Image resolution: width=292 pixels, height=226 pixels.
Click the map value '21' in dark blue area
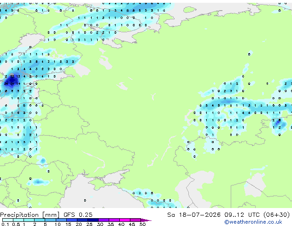coord(12,84)
